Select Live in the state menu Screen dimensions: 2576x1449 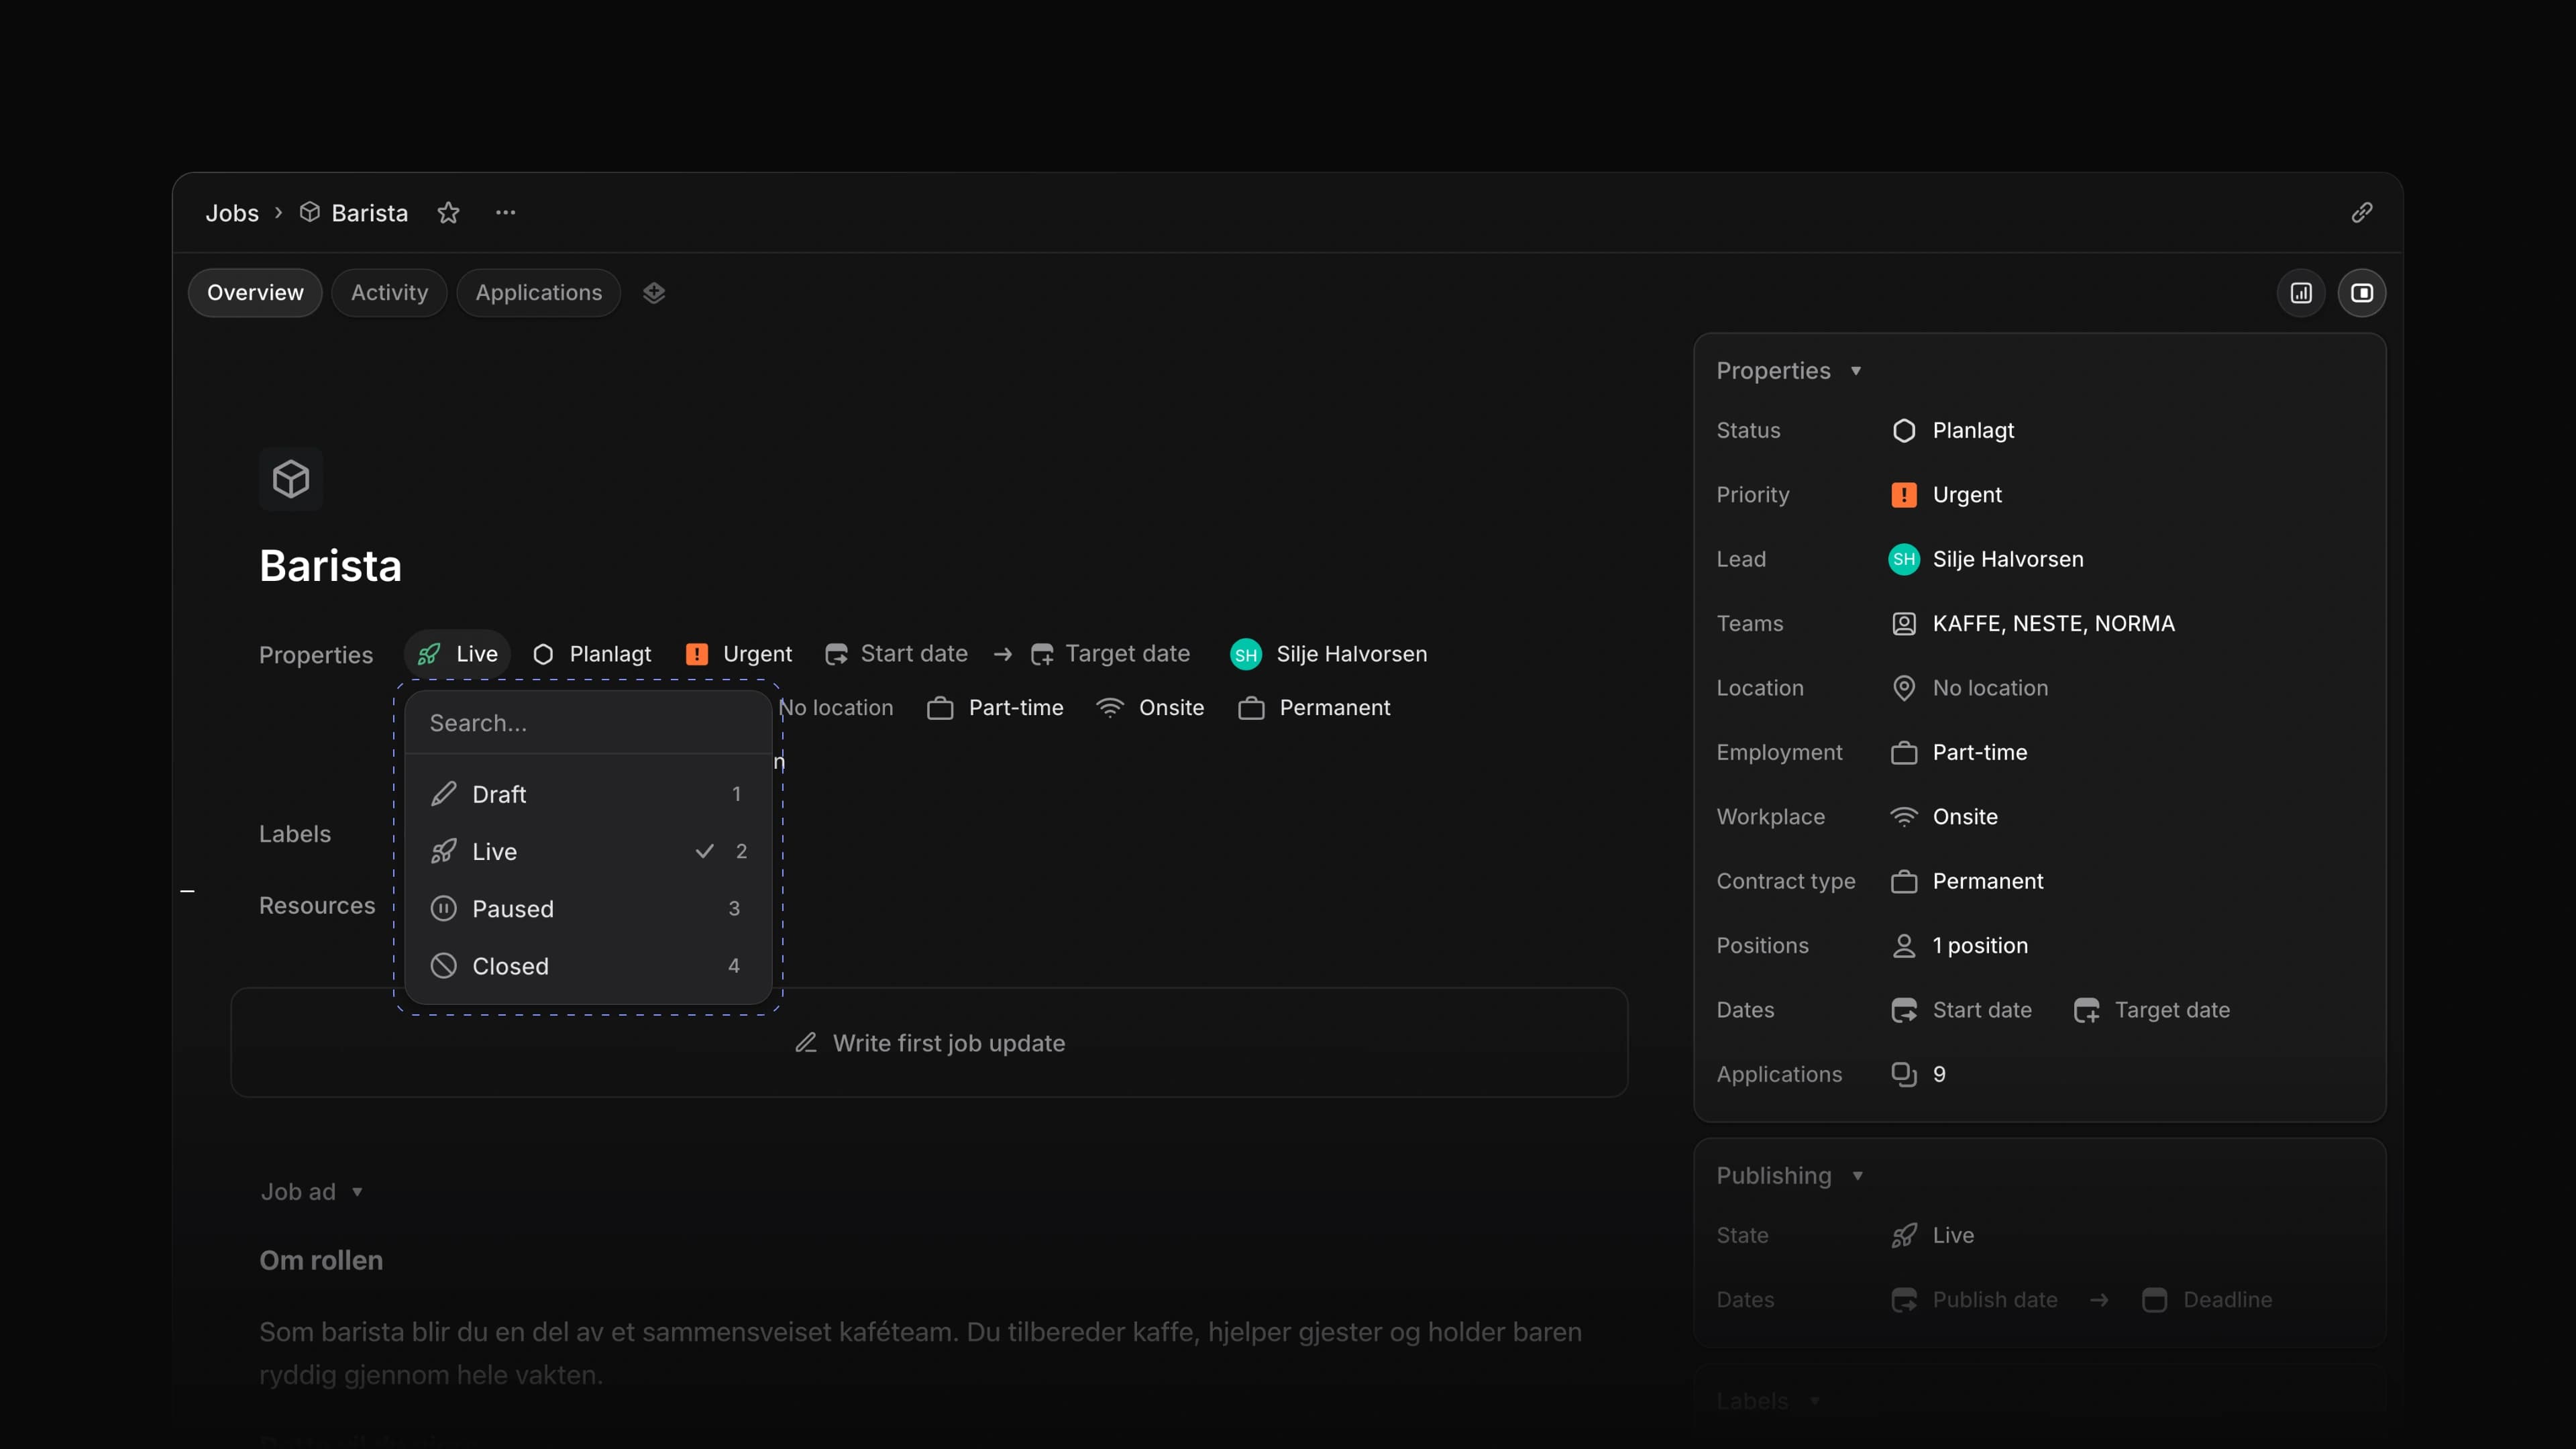coord(589,851)
